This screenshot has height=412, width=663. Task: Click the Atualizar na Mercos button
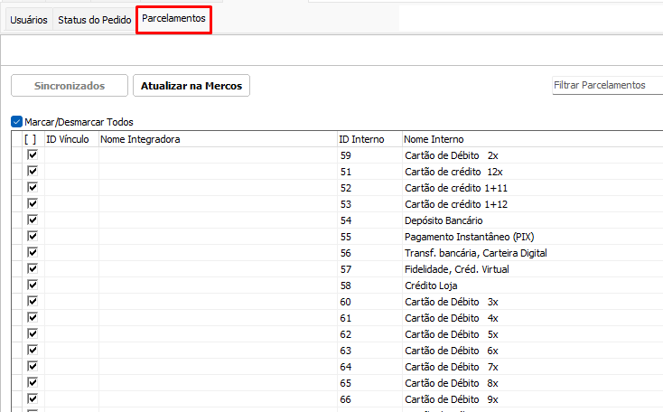[191, 86]
